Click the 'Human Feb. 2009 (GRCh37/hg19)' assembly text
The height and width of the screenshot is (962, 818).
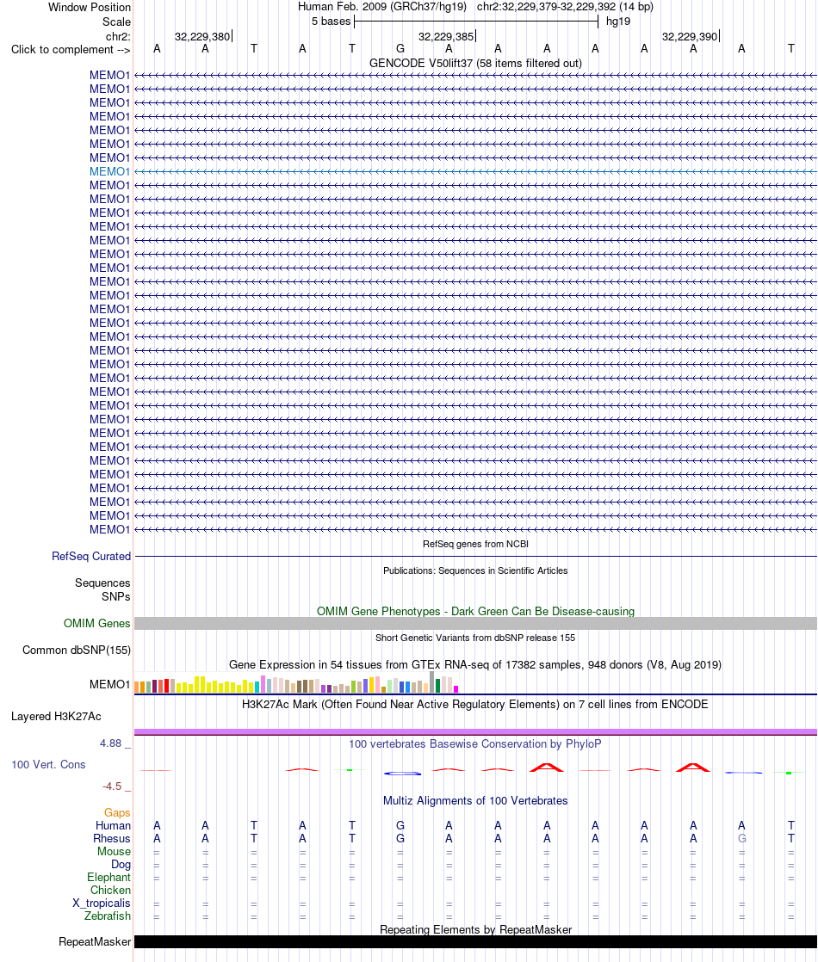[x=382, y=7]
